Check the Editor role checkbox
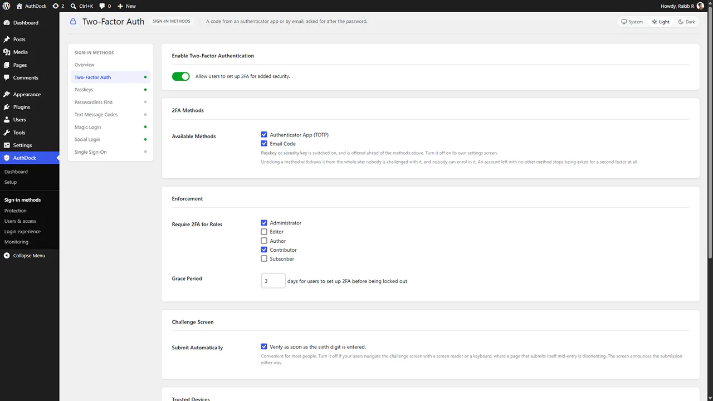 click(264, 232)
